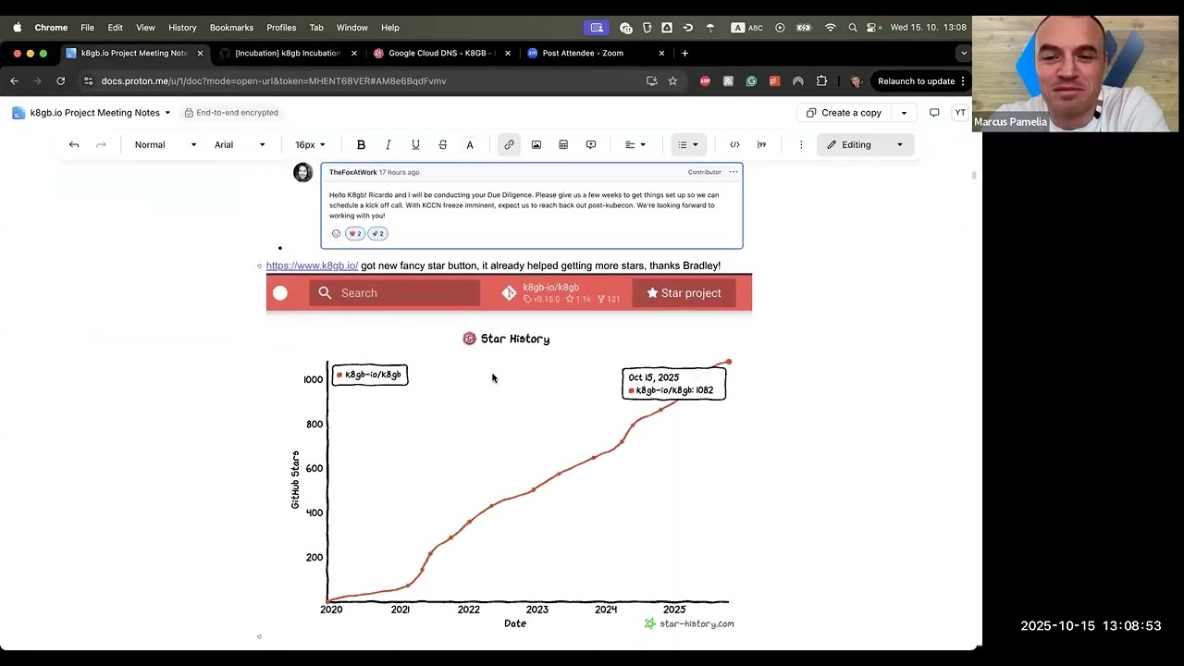This screenshot has height=666, width=1184.
Task: Toggle underline formatting
Action: pyautogui.click(x=415, y=144)
